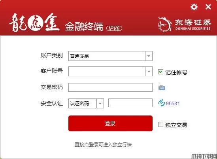217x159 pixels.
Task: Click the red 登录 button
Action: (x=110, y=123)
